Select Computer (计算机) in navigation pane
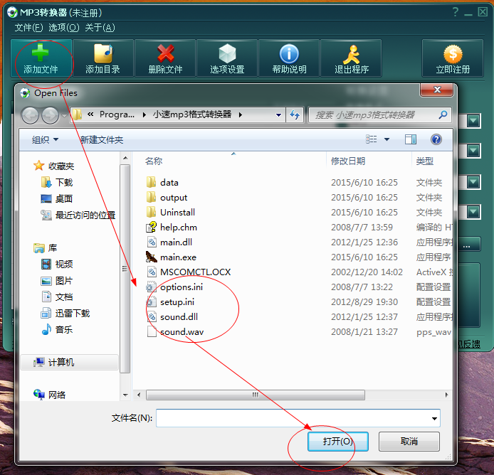 (x=69, y=363)
